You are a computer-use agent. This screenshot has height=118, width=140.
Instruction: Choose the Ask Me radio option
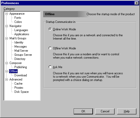click(x=50, y=67)
